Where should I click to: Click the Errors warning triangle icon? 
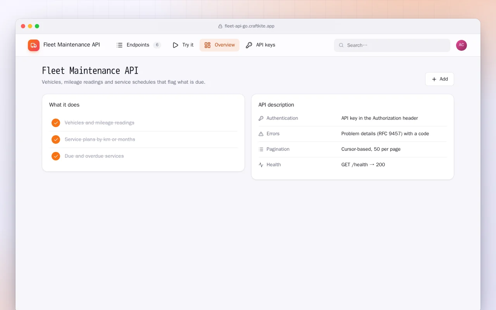[261, 134]
